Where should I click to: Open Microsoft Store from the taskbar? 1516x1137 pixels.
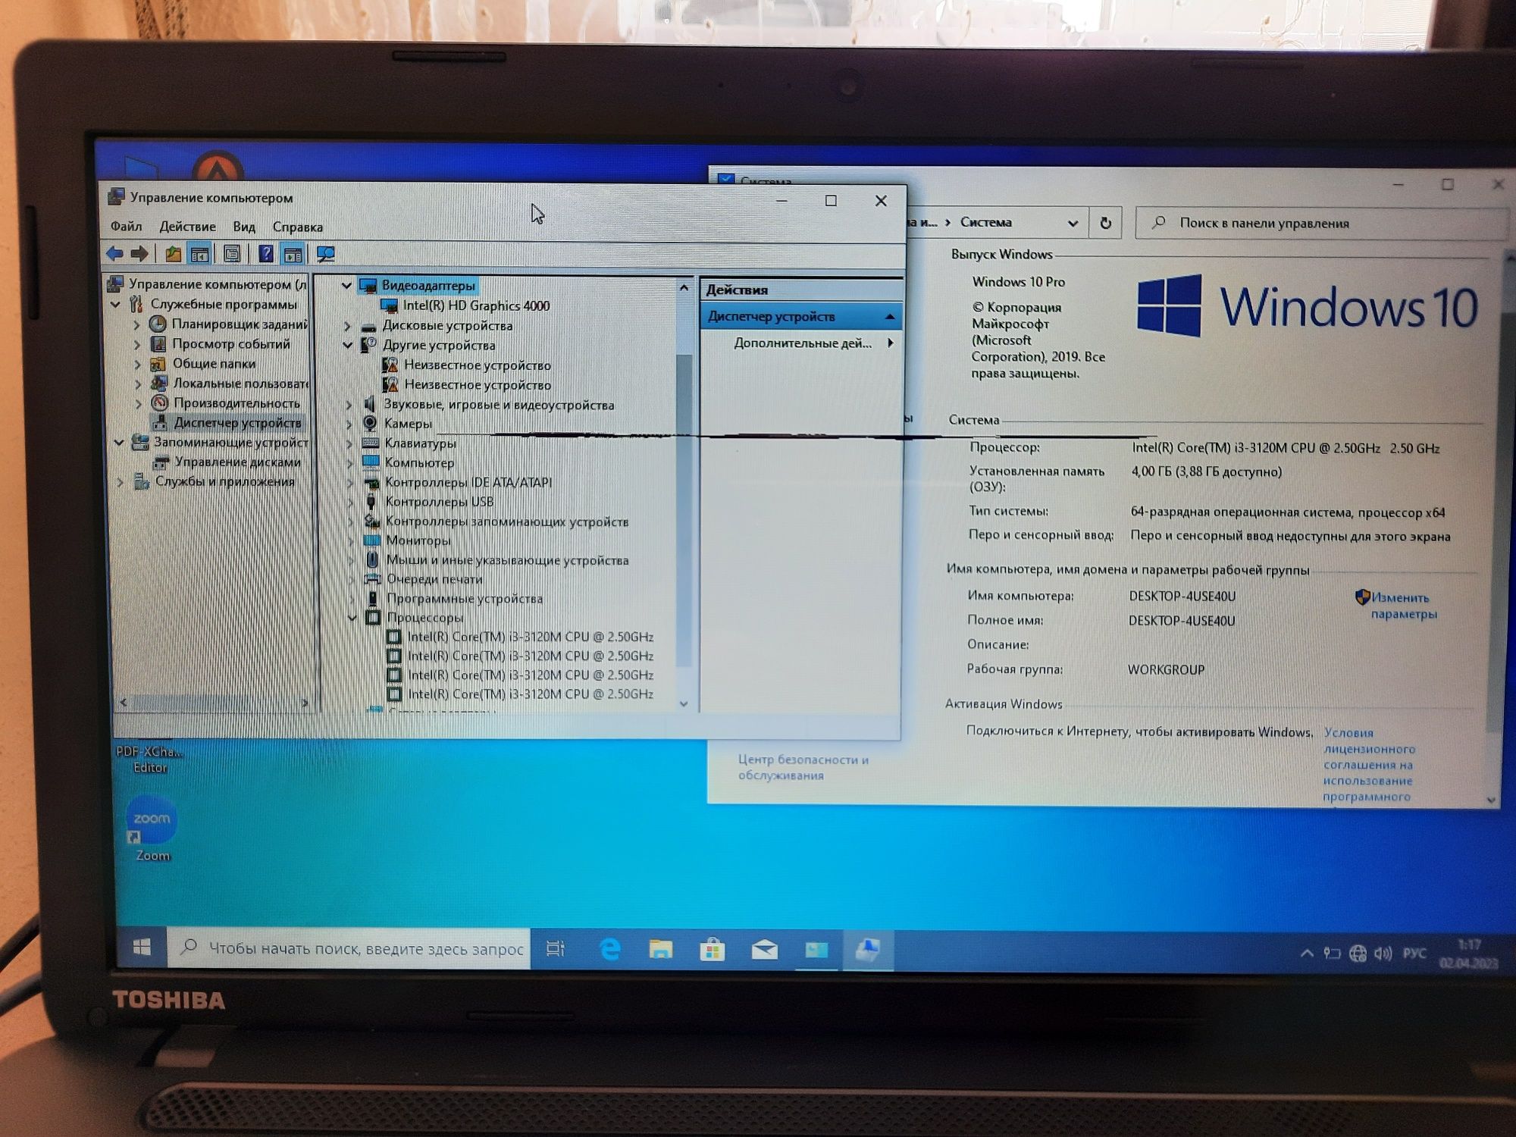pos(713,950)
